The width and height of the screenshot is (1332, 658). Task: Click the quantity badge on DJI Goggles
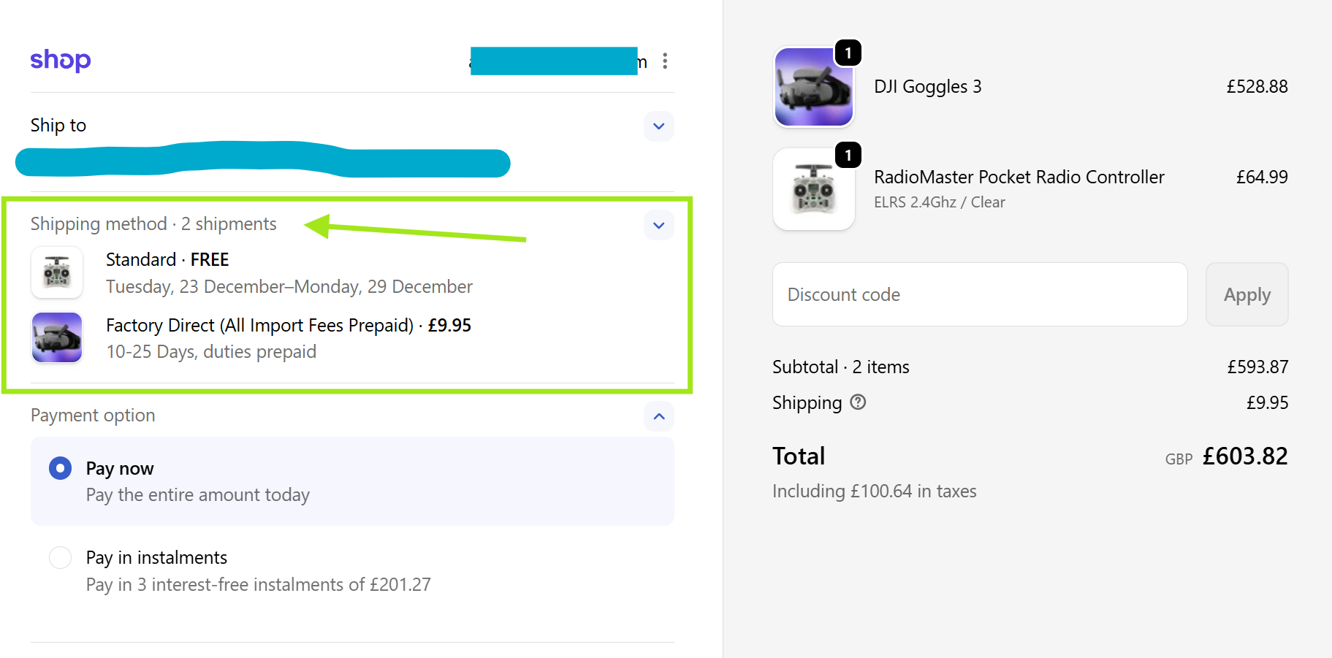[x=848, y=53]
